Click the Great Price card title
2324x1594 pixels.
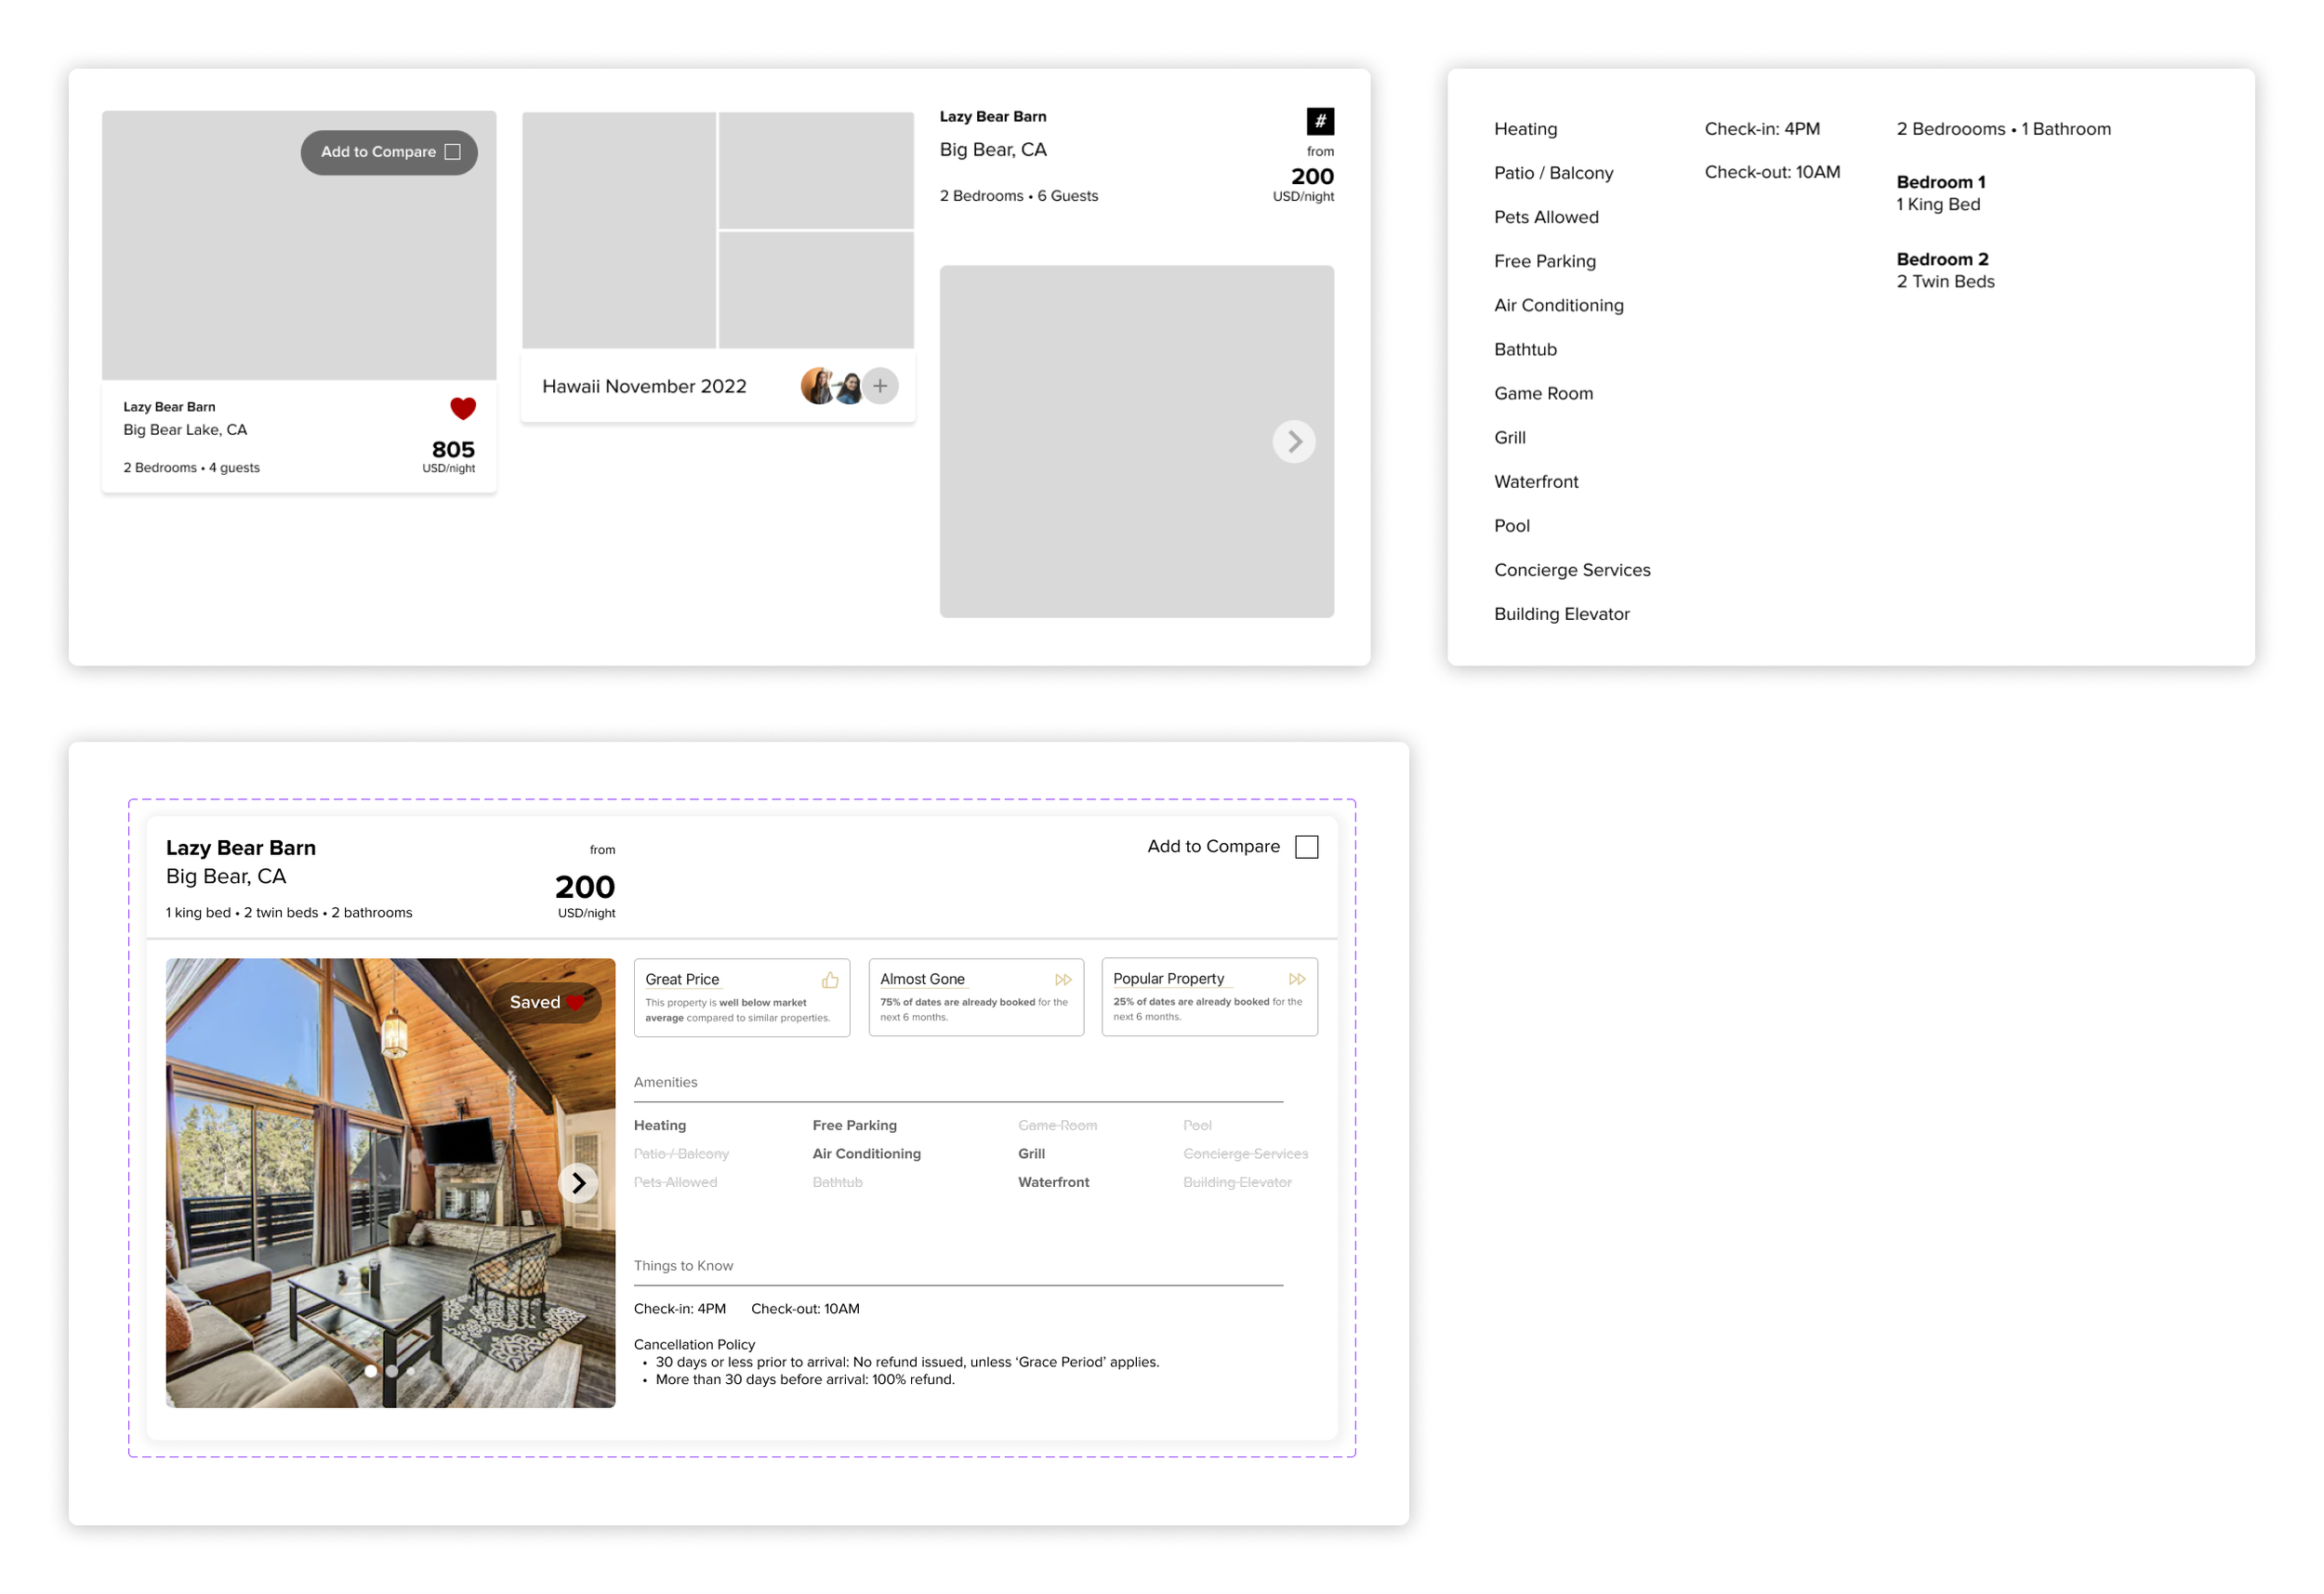(x=682, y=979)
